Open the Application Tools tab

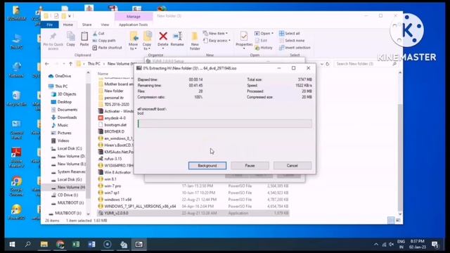[x=133, y=25]
